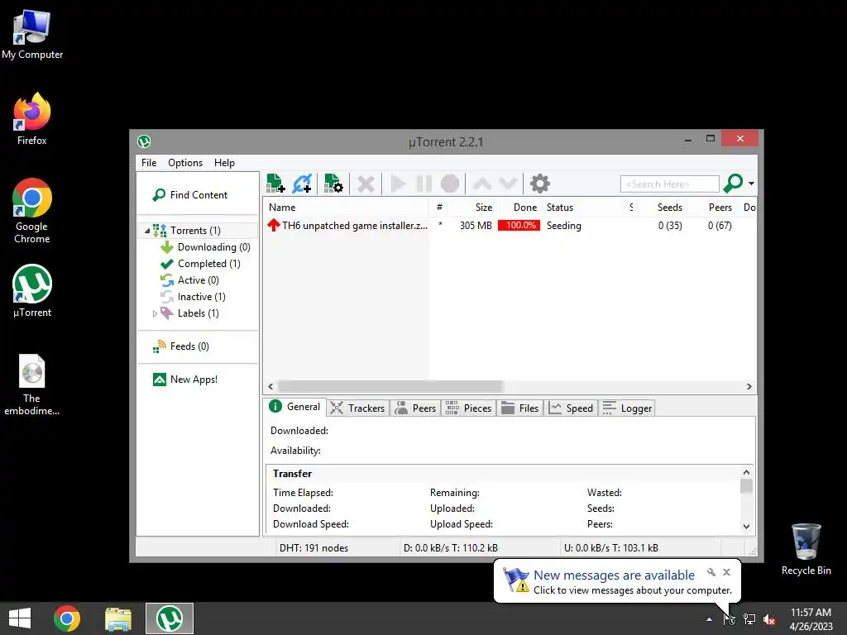Screen dimensions: 847x635
Task: Dismiss the notification balloon with X
Action: point(726,572)
